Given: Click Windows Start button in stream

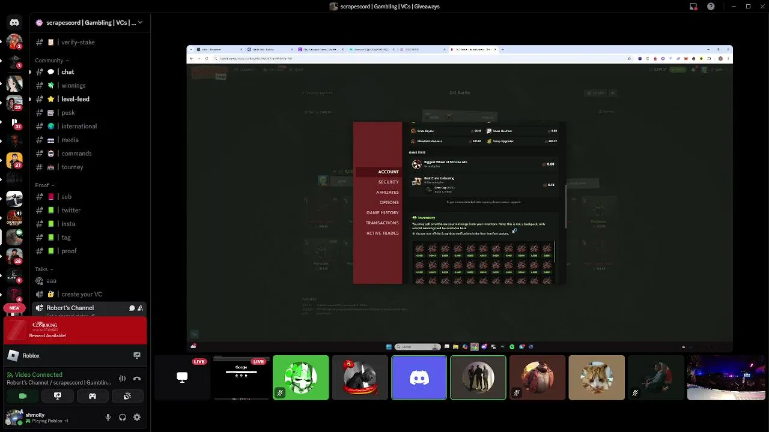Looking at the screenshot, I should [x=389, y=347].
